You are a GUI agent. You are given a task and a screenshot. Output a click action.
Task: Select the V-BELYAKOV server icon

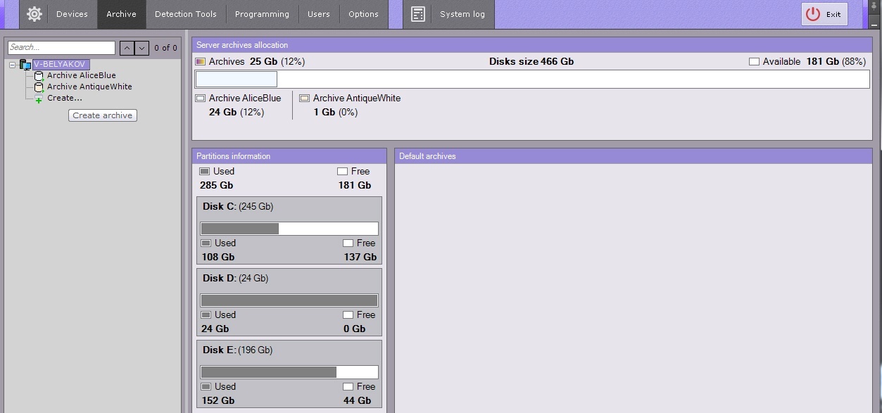[x=25, y=65]
